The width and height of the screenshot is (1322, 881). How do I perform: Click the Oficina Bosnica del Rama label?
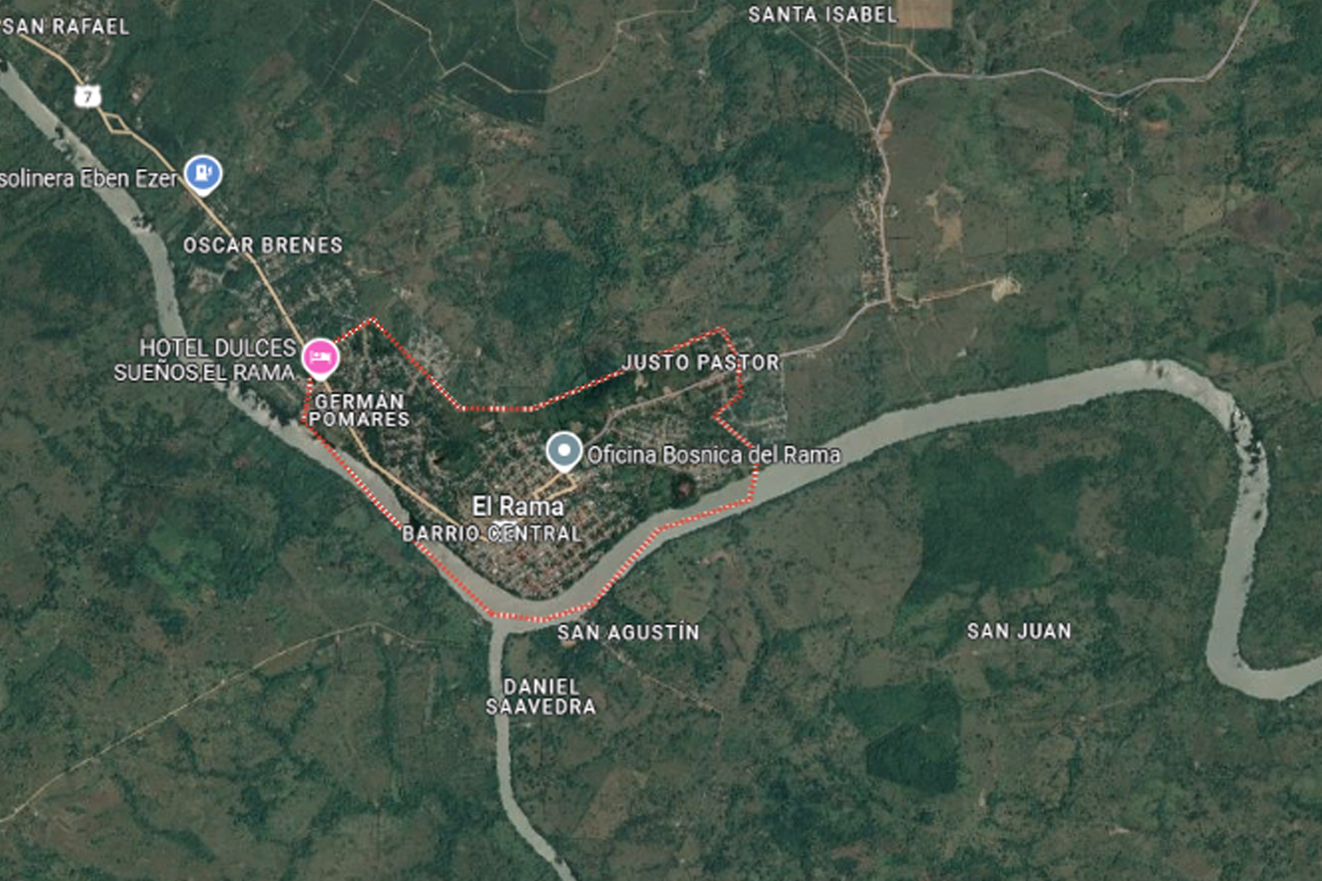[x=714, y=455]
